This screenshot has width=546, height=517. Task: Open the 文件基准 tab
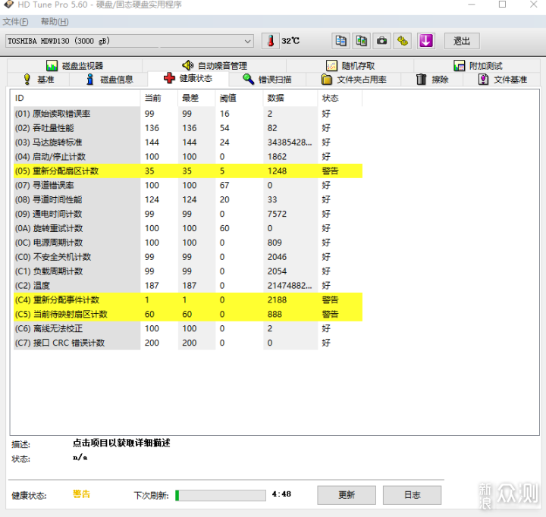point(503,80)
